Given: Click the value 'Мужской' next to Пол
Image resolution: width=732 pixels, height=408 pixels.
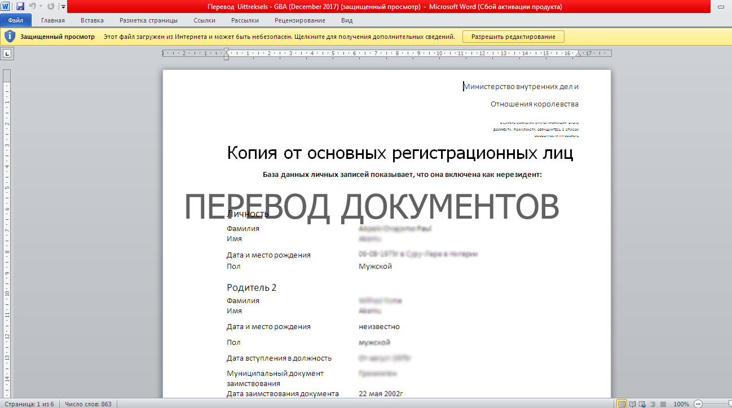Looking at the screenshot, I should (x=375, y=266).
